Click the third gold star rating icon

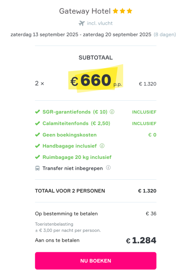tap(129, 11)
